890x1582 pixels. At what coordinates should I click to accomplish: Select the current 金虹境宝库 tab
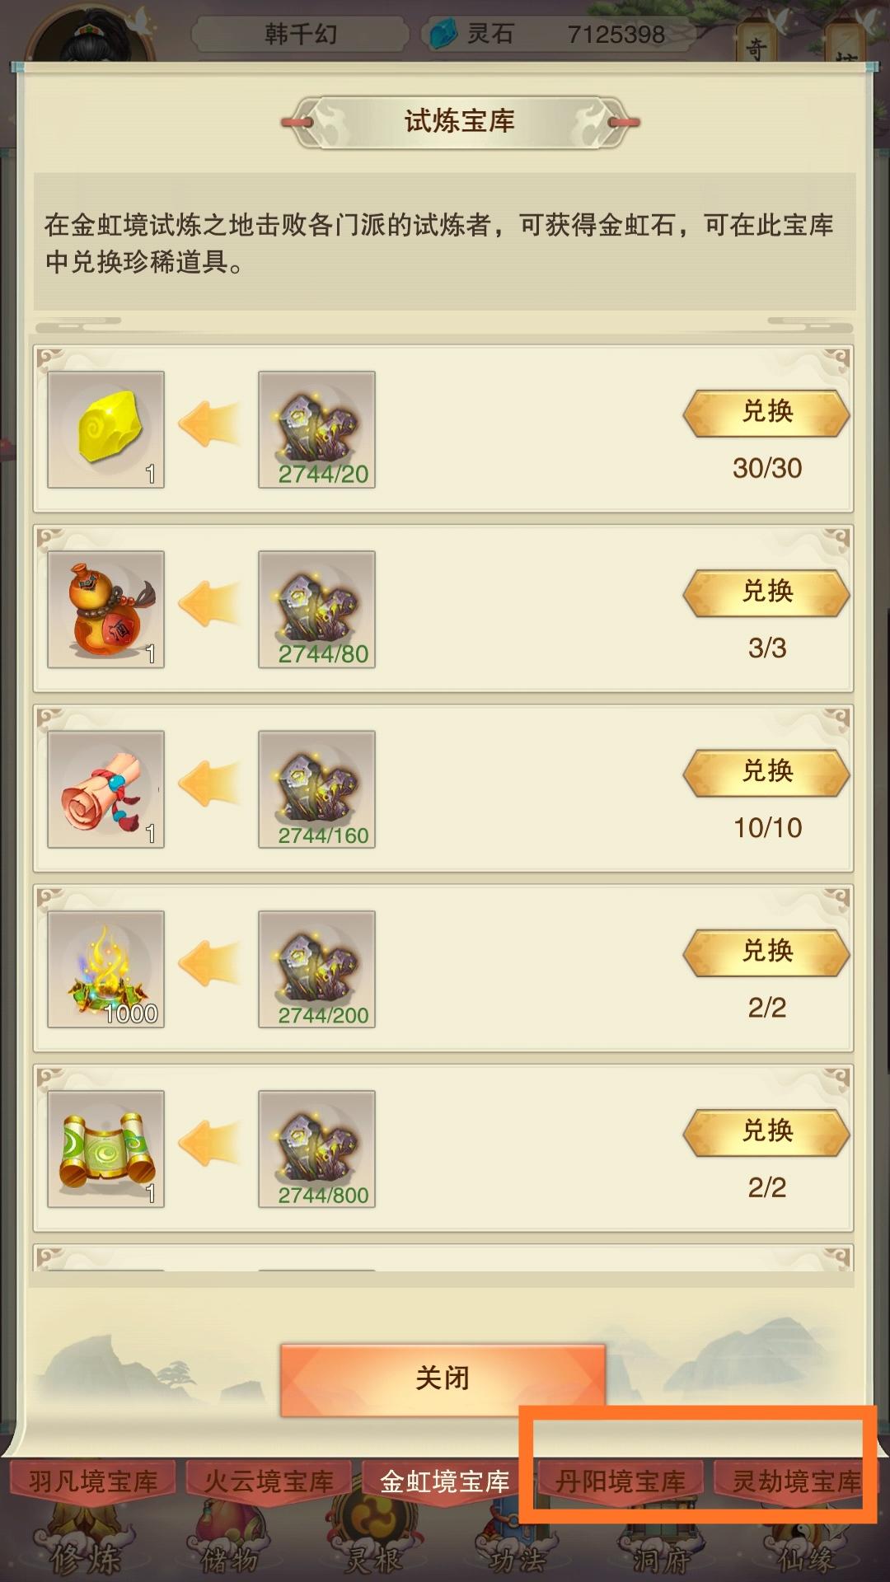coord(444,1482)
